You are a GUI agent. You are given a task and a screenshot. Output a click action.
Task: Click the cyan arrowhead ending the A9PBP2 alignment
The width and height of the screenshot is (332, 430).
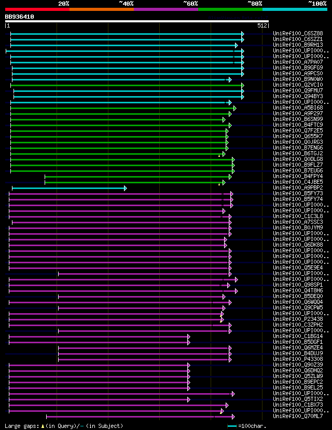pyautogui.click(x=126, y=188)
